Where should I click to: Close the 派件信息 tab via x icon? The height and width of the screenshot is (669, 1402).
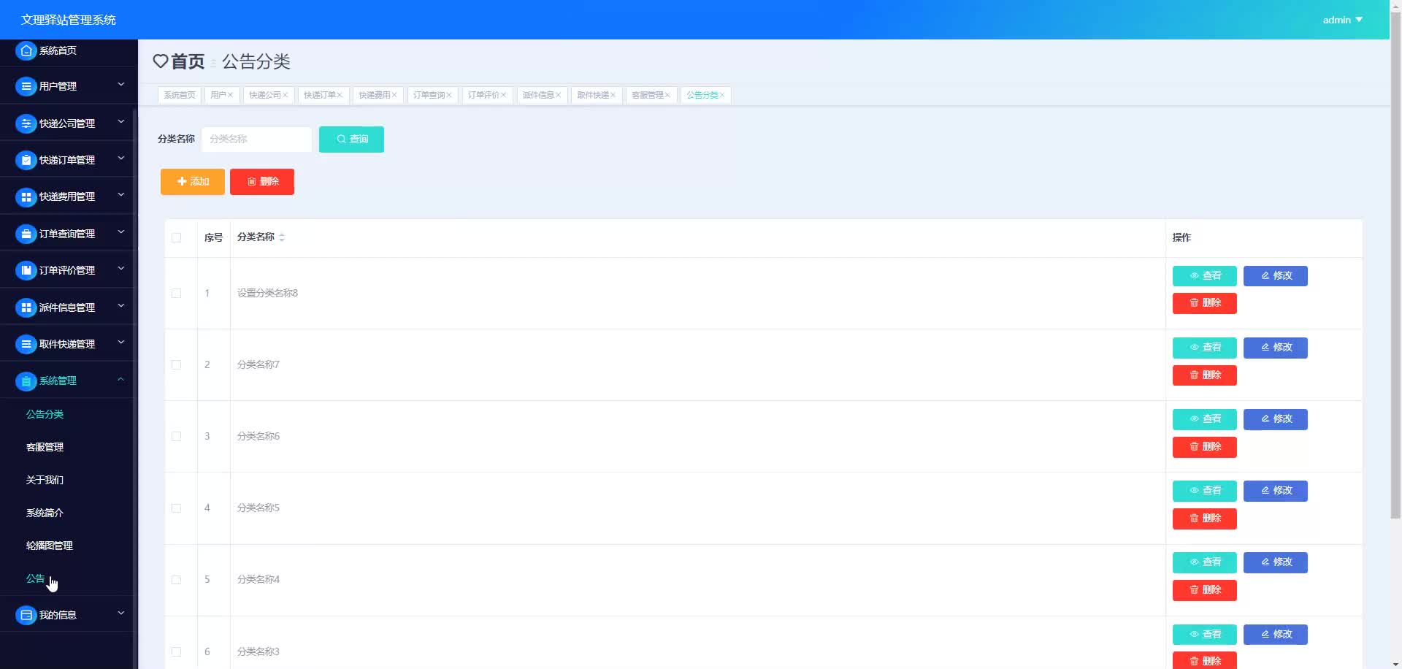tap(559, 95)
